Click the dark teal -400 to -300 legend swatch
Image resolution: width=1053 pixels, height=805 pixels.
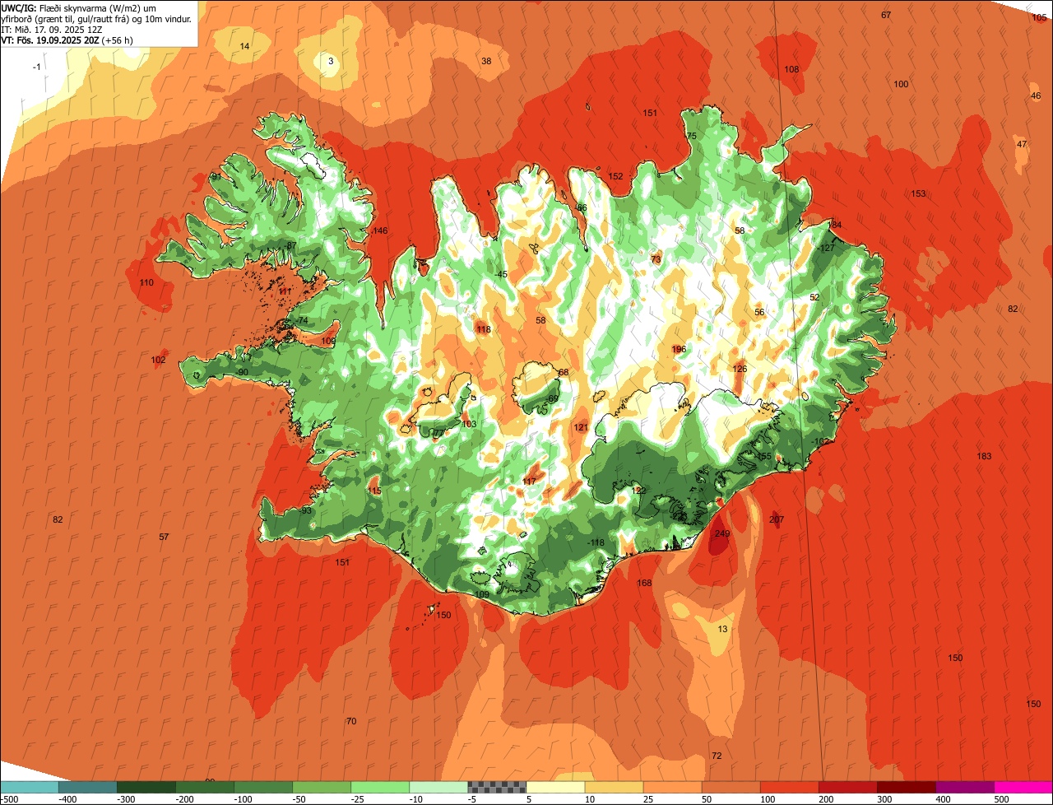coord(88,787)
